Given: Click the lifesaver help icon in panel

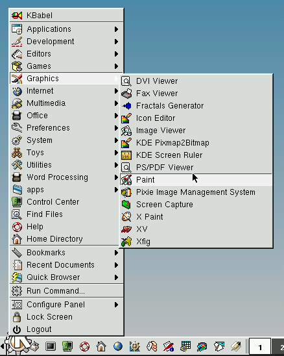Looking at the screenshot, I should (x=84, y=346).
